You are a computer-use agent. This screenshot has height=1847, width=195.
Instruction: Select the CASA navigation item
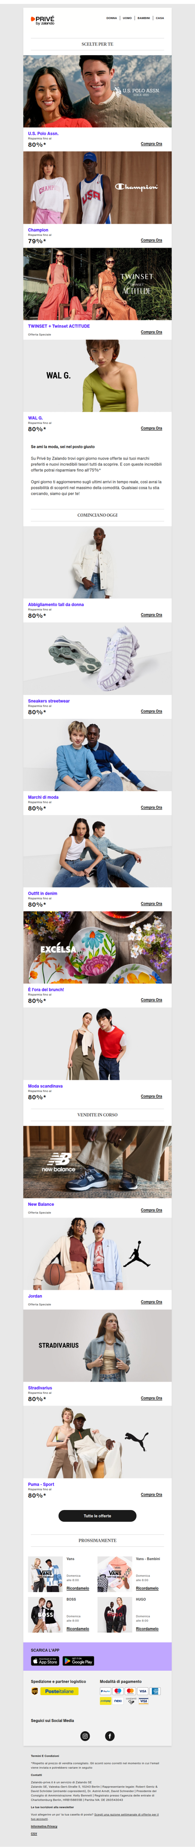tap(160, 18)
